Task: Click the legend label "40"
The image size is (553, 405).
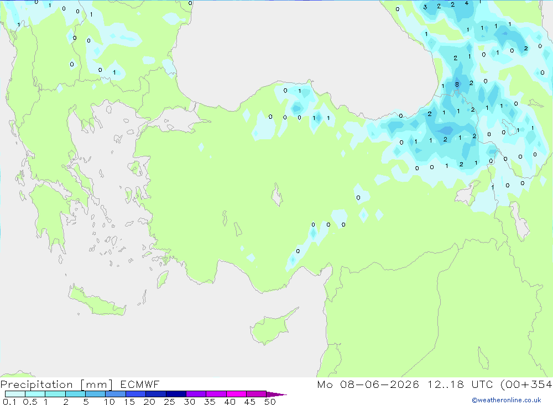Action: [x=230, y=402]
